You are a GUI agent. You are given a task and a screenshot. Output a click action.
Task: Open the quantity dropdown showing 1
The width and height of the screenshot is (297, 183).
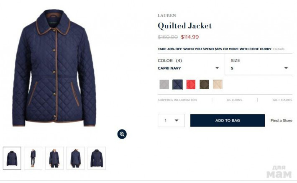[171, 121]
